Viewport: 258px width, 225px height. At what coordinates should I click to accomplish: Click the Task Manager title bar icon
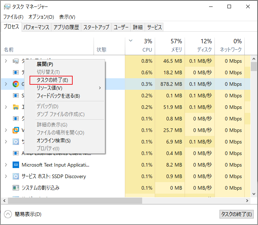pyautogui.click(x=7, y=7)
